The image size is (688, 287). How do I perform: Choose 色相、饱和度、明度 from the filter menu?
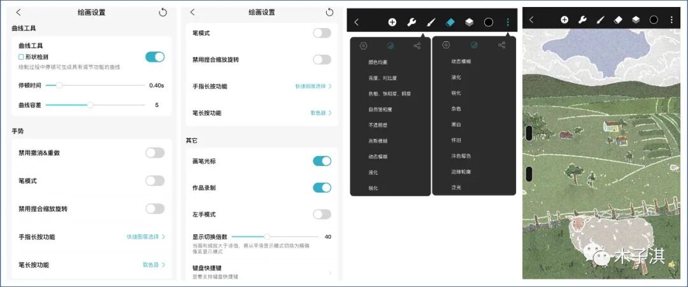pos(390,94)
